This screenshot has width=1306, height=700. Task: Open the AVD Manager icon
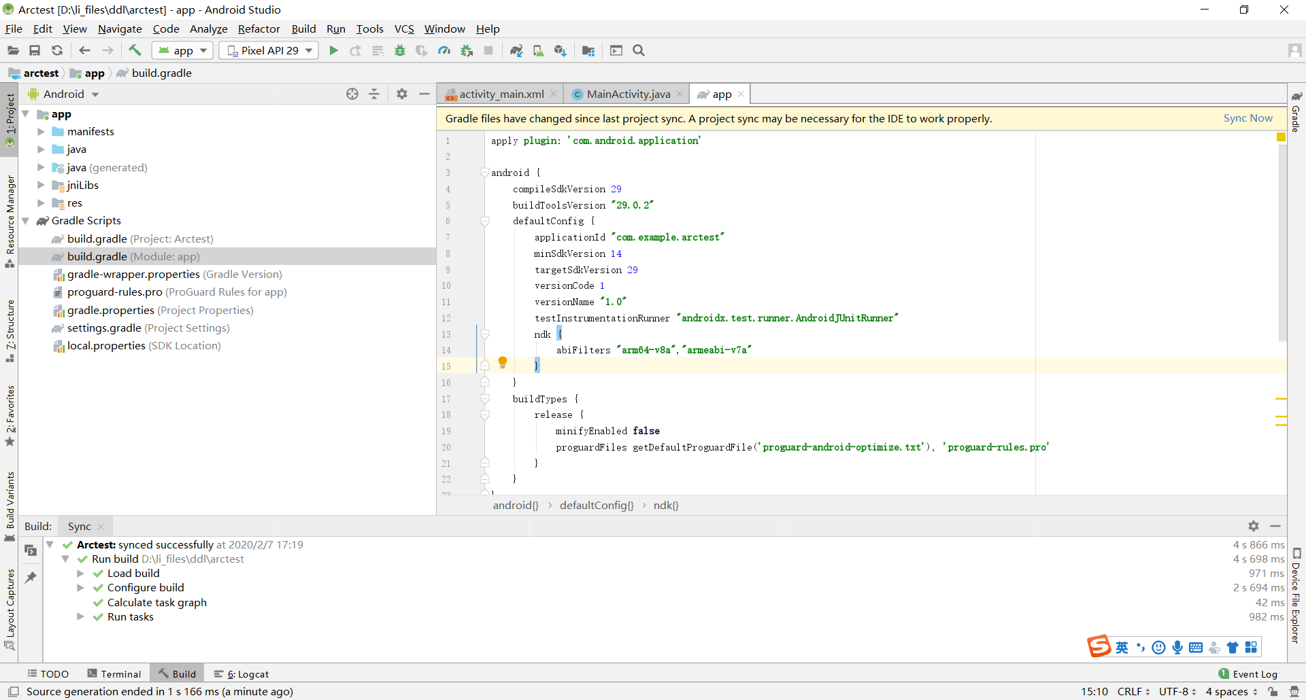coord(539,50)
